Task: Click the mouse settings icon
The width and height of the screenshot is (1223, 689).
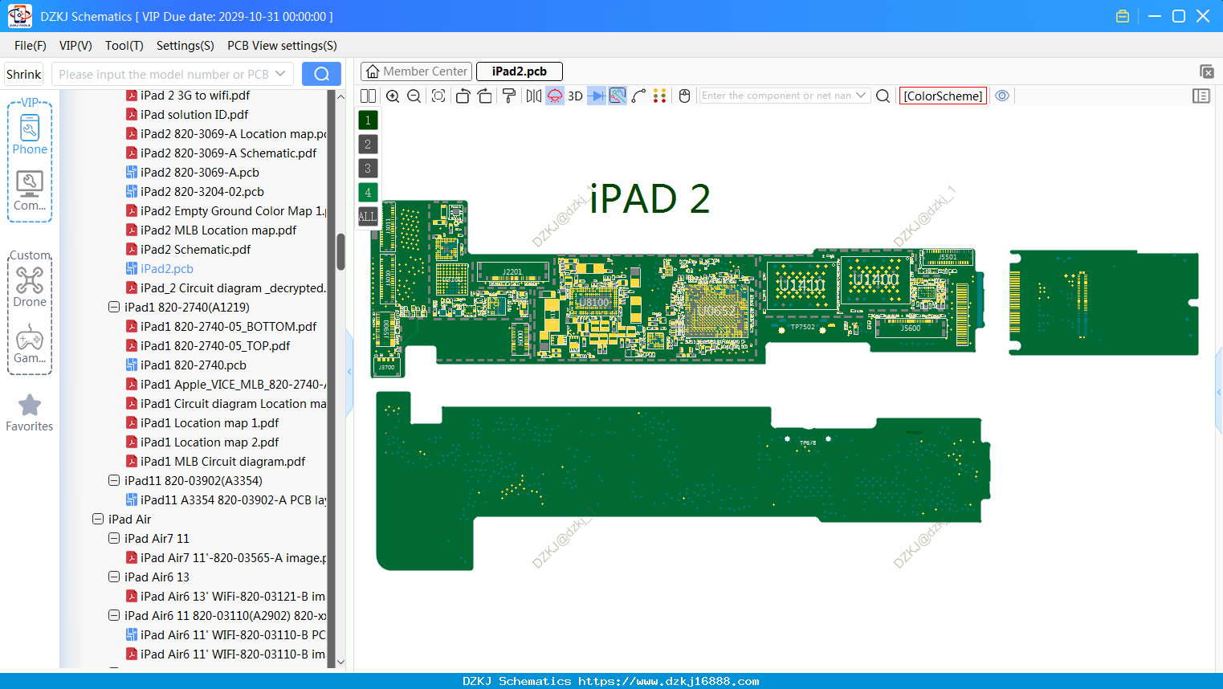Action: click(x=685, y=96)
